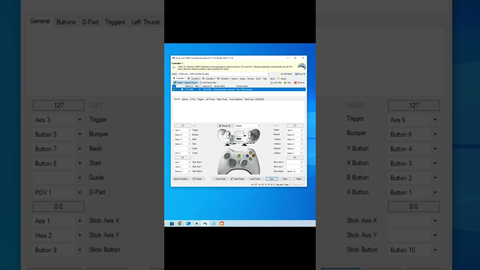
Task: Click the Game Controllers button
Action: pyautogui.click(x=181, y=179)
